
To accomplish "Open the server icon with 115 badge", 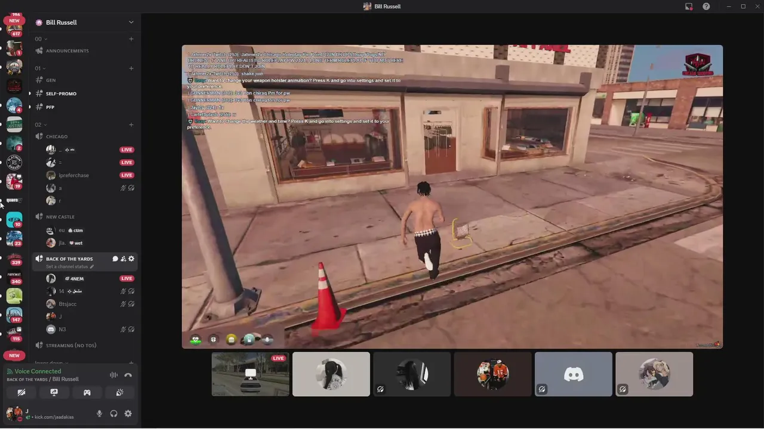I will (14, 334).
